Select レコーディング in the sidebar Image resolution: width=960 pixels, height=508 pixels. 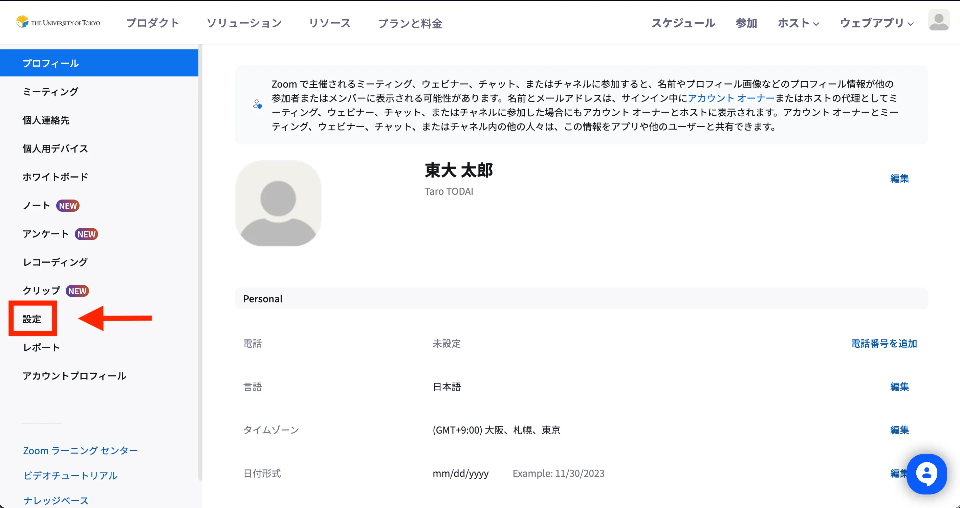[x=55, y=262]
